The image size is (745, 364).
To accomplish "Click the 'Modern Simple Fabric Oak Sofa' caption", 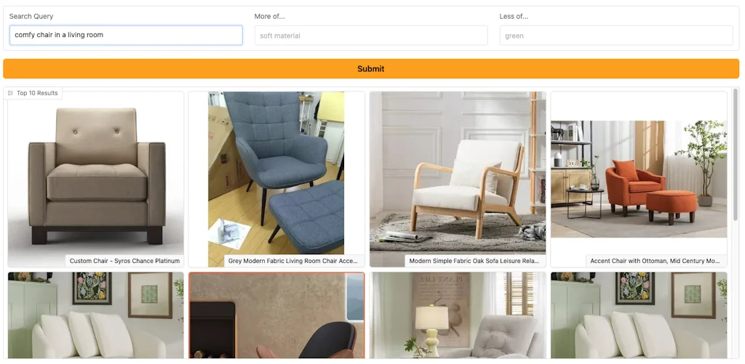I will click(x=475, y=261).
